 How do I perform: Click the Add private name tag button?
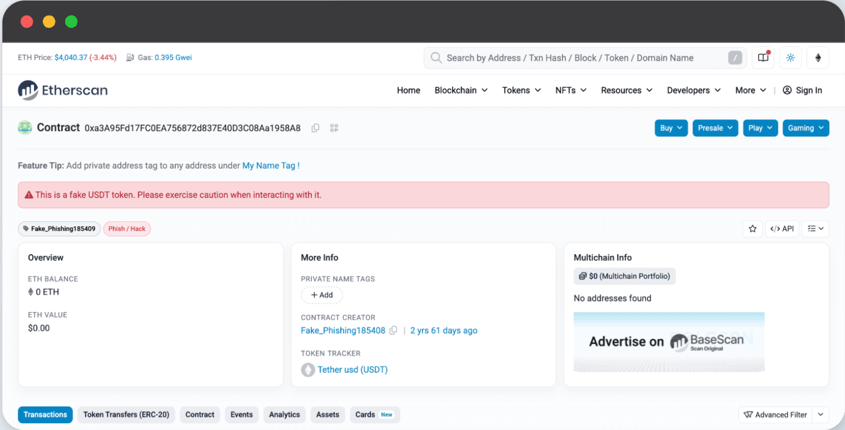point(322,295)
